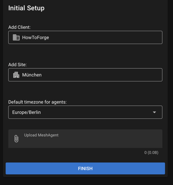Open the Europe/Berlin timezone selector

[x=27, y=112]
